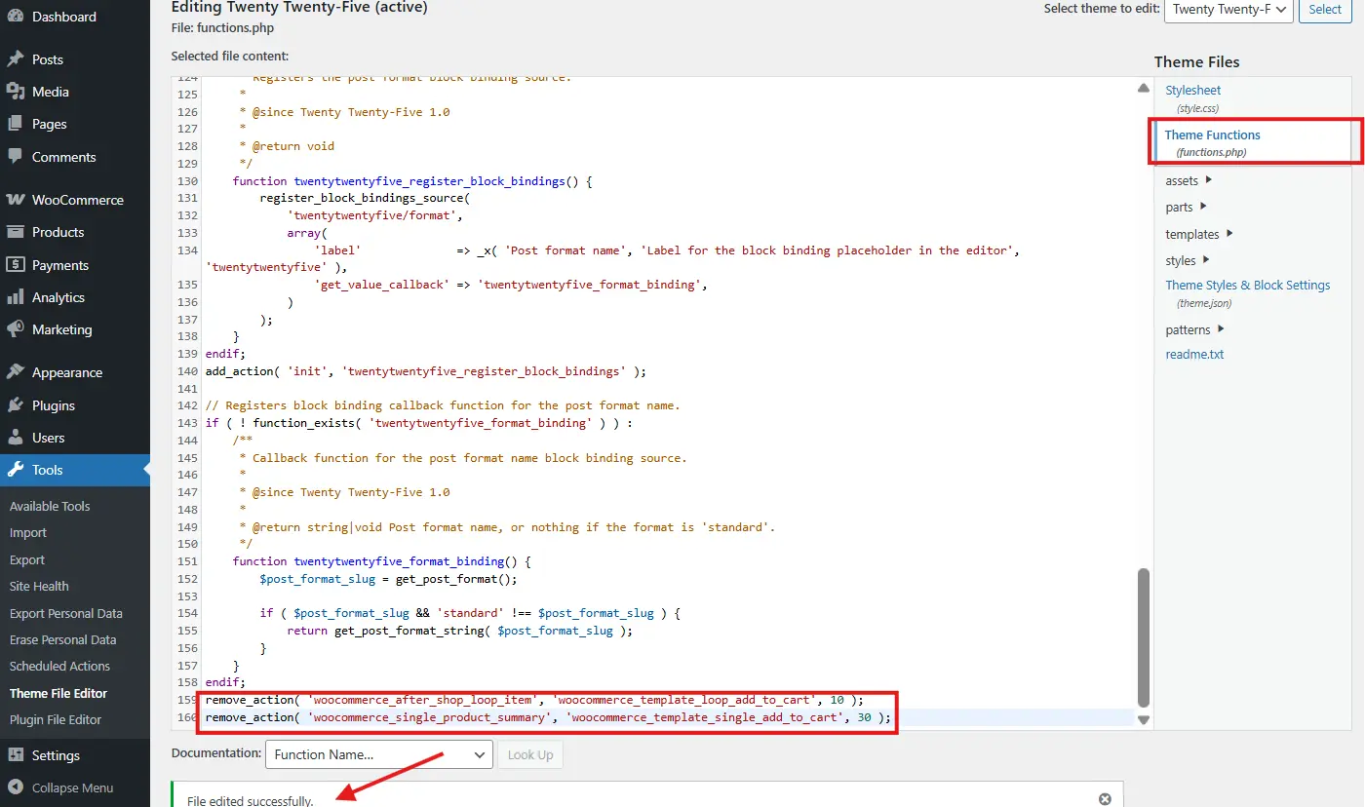Viewport: 1365px width, 807px height.
Task: Click the WooCommerce logo icon
Action: click(16, 200)
